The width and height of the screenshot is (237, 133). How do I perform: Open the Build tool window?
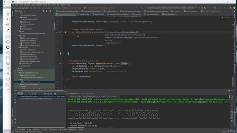click(81, 129)
